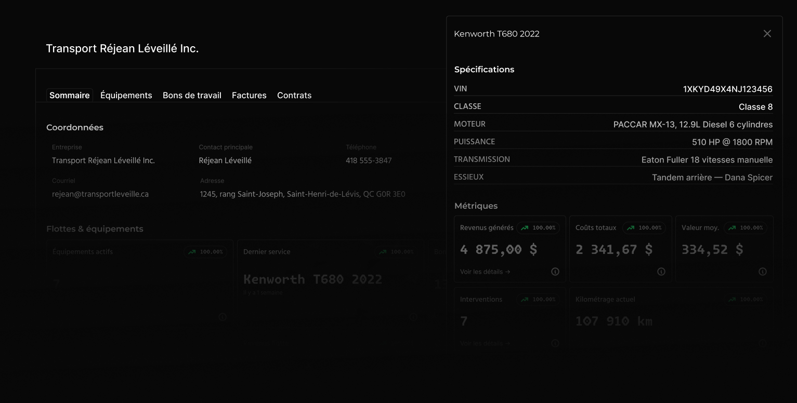This screenshot has height=403, width=797.
Task: Click the phone number 418 555-3847
Action: pyautogui.click(x=369, y=160)
